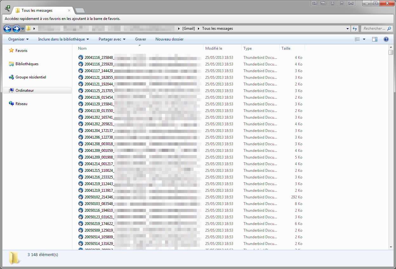Go forward with the blue Forward arrow

[16, 28]
